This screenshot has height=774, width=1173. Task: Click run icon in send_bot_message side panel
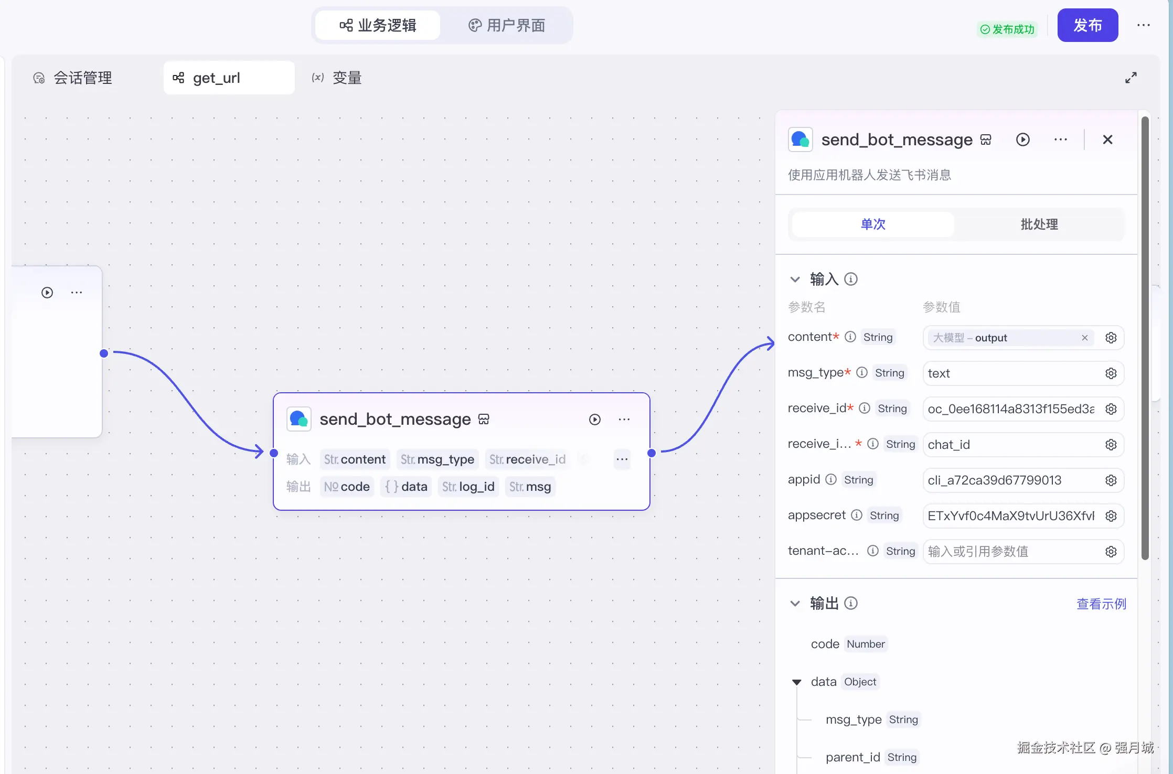(x=1022, y=139)
